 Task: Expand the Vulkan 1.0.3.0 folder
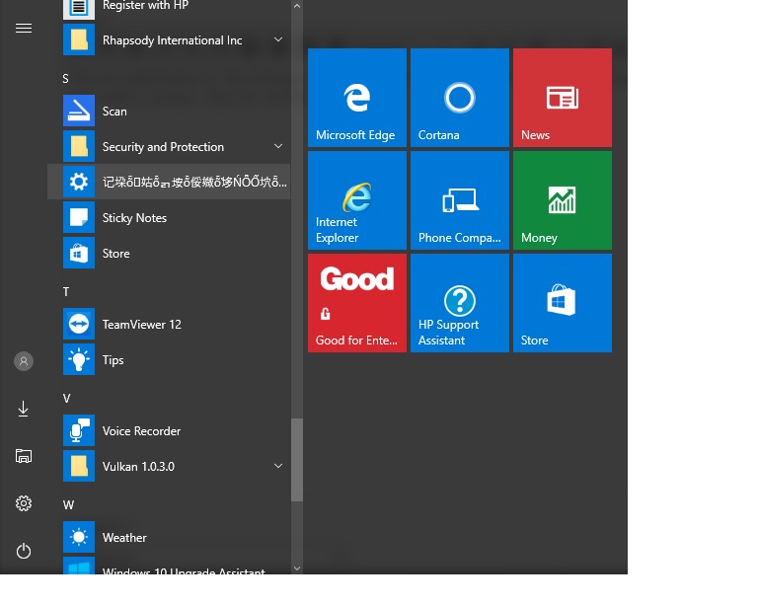[x=169, y=466]
